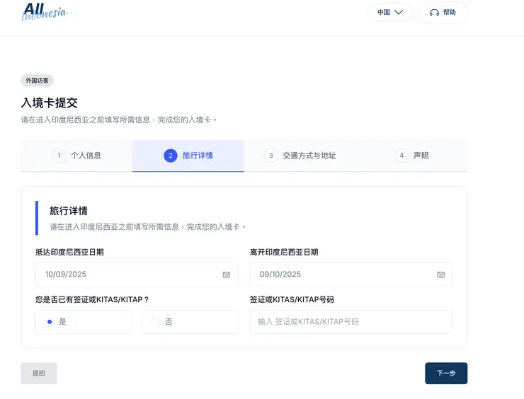This screenshot has height=399, width=524.
Task: Click the 下一步 next button
Action: 446,374
